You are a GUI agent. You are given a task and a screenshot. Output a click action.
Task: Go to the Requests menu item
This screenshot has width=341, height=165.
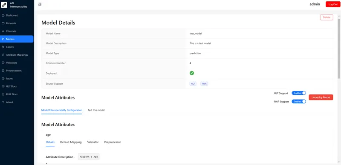click(17, 23)
